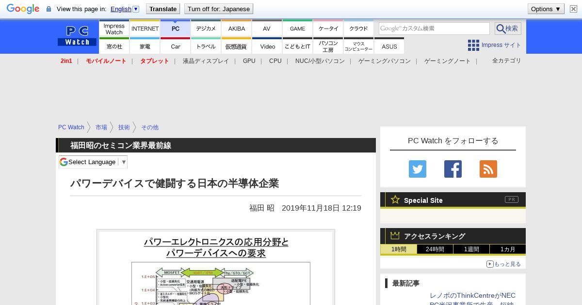The width and height of the screenshot is (582, 305).
Task: Open the 家電 tab
Action: click(145, 46)
